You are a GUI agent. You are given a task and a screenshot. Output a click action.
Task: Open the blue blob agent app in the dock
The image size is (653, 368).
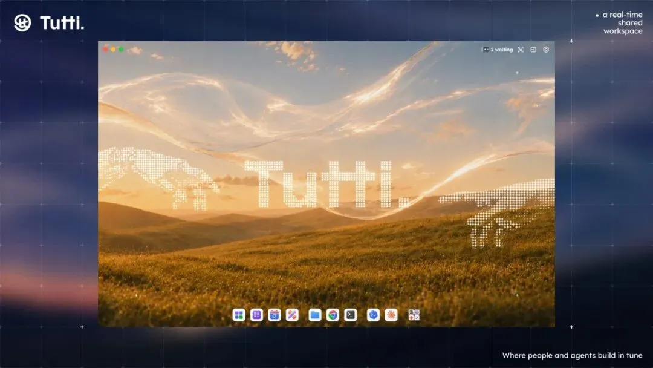(373, 315)
